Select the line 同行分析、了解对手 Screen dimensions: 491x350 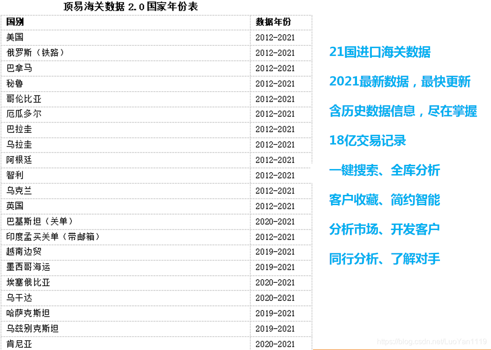pyautogui.click(x=384, y=259)
